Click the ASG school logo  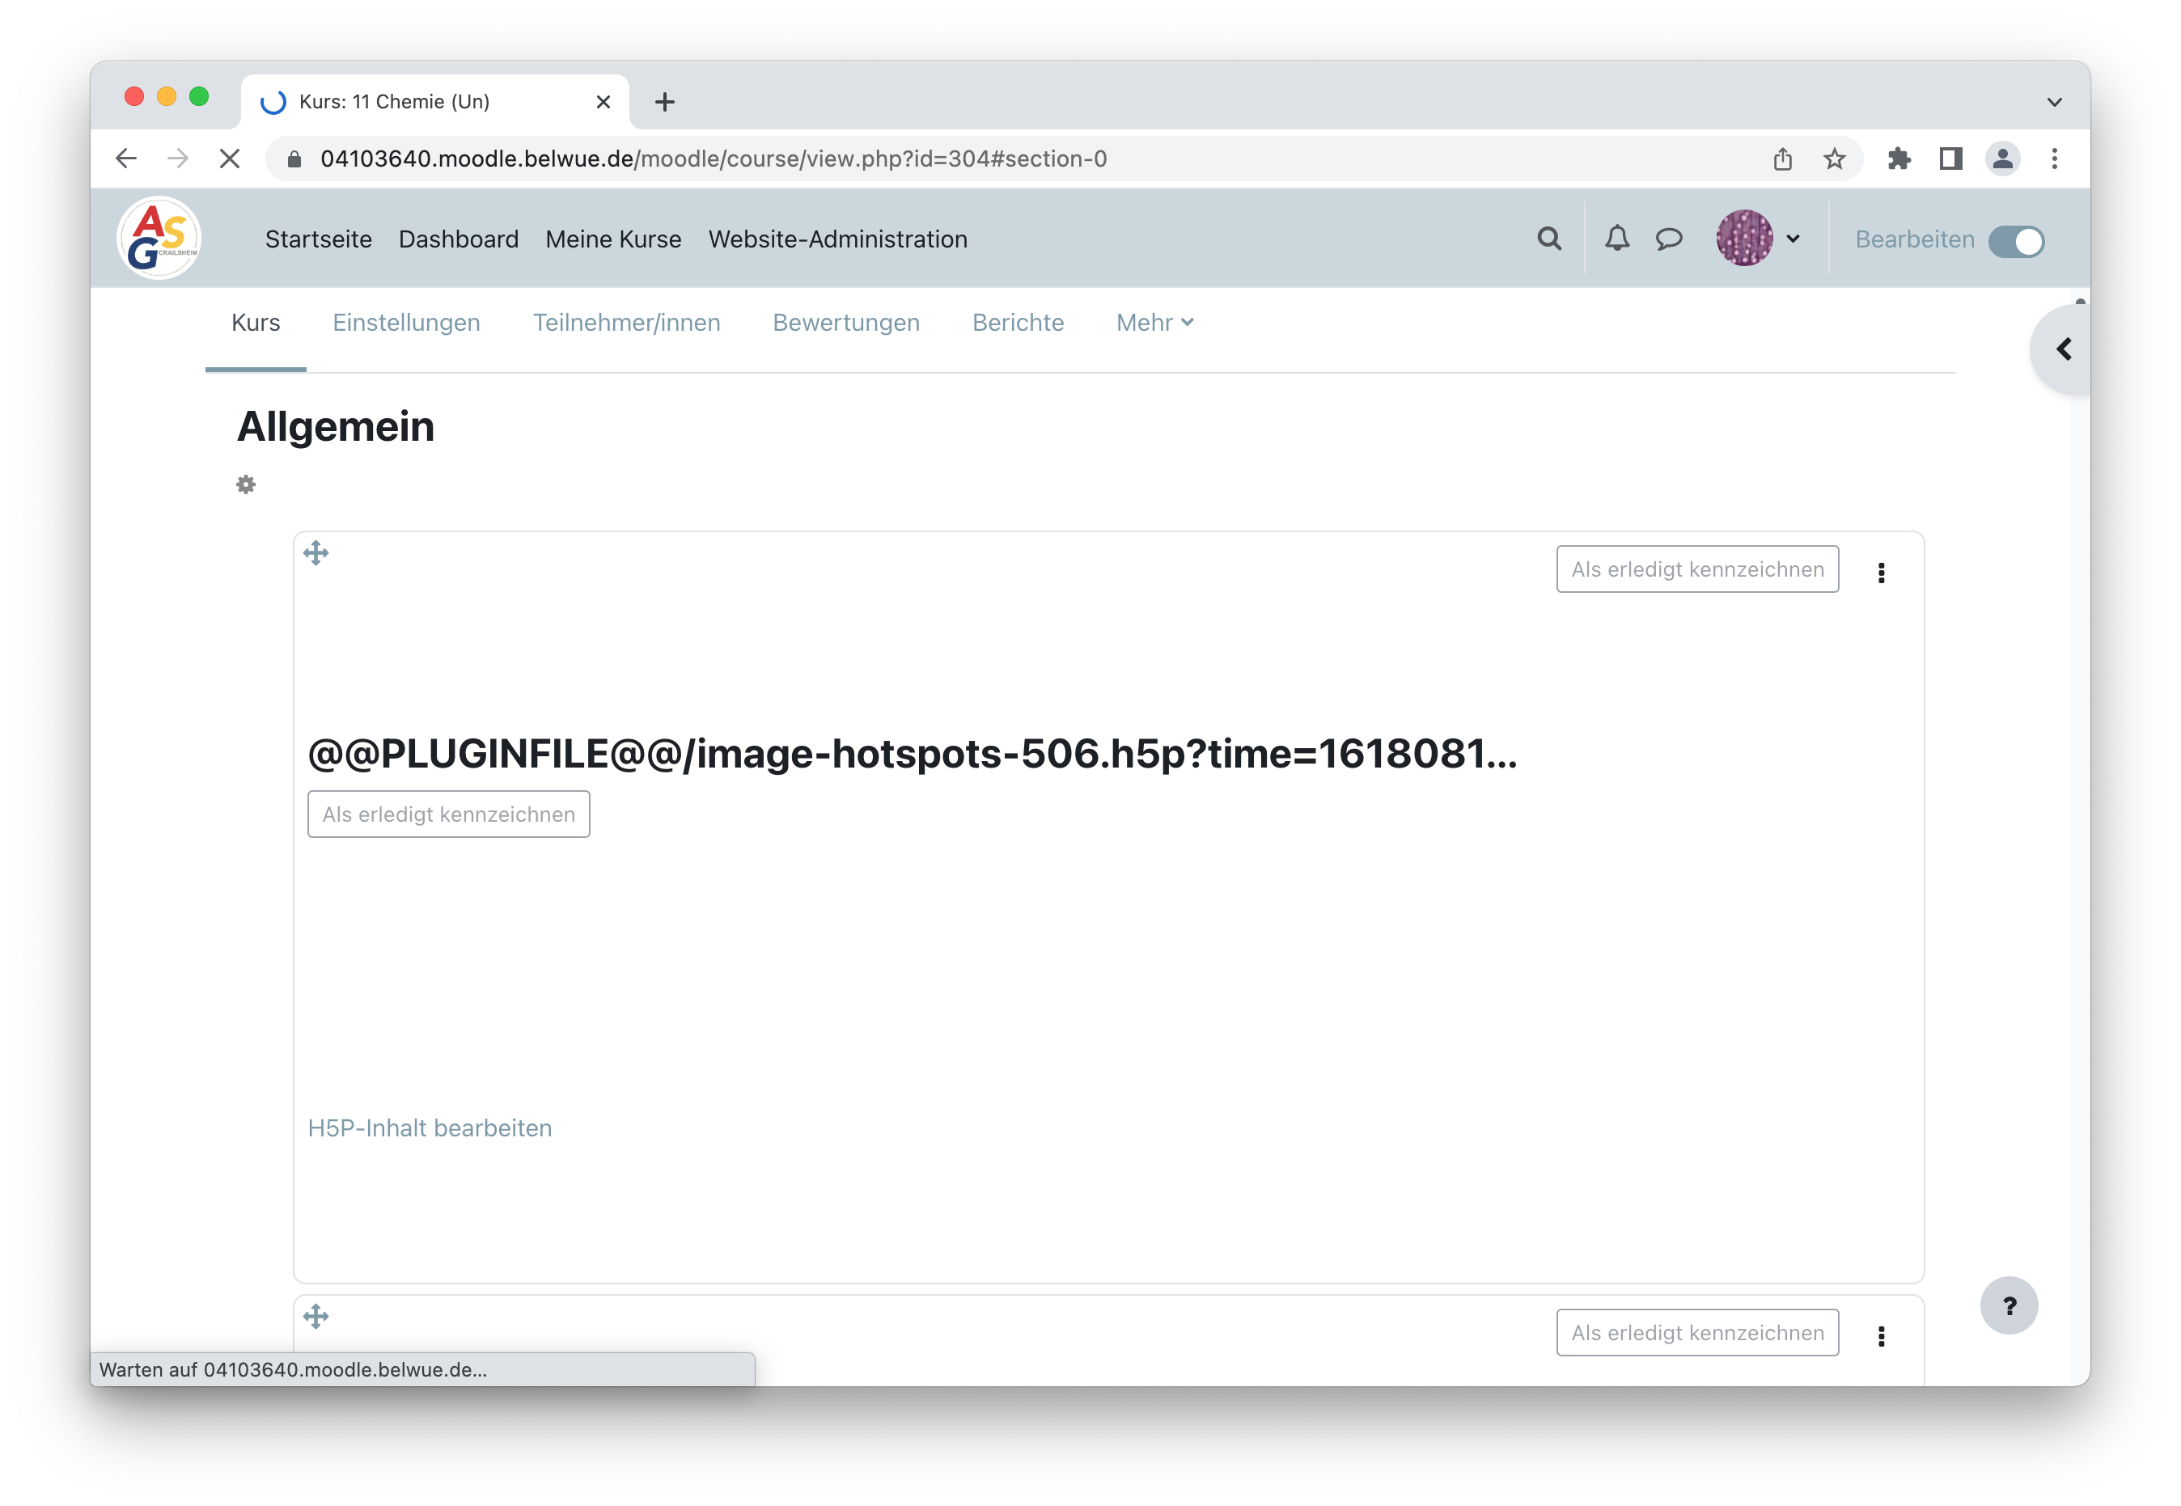click(158, 237)
